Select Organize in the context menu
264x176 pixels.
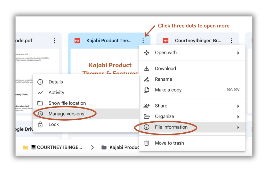point(192,116)
